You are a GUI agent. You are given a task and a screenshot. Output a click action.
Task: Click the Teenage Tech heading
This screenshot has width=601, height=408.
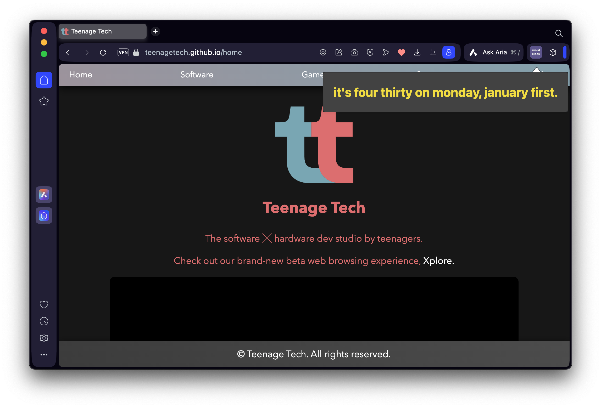[314, 208]
